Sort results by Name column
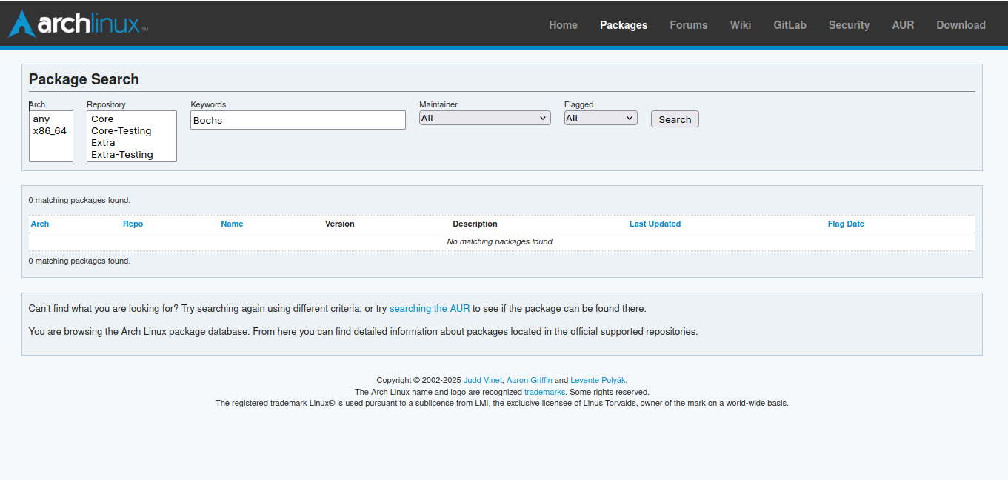1008x480 pixels. [232, 224]
